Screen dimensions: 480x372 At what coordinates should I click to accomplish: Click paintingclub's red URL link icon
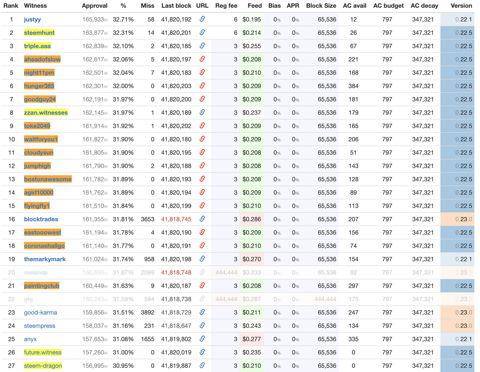[202, 285]
